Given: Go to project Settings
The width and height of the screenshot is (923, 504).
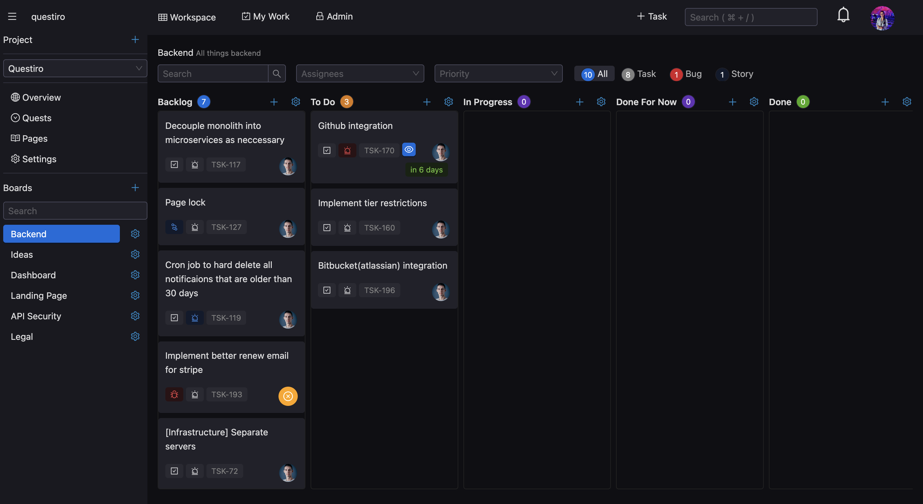Looking at the screenshot, I should tap(34, 159).
